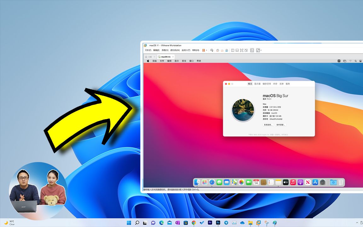Pause the VM with the orange pause icon
This screenshot has width=363, height=227.
coord(204,50)
